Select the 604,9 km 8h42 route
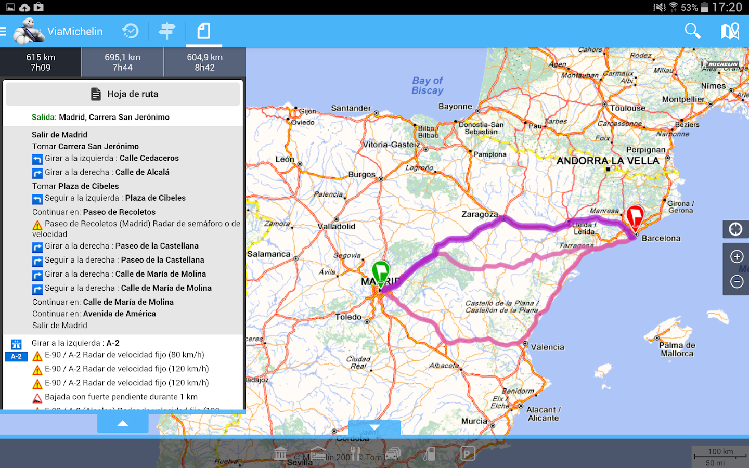The width and height of the screenshot is (749, 468). click(205, 62)
